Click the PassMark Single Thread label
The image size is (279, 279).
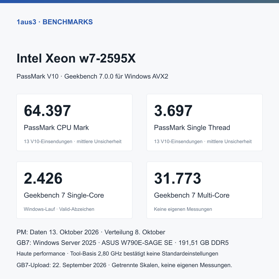pyautogui.click(x=192, y=128)
